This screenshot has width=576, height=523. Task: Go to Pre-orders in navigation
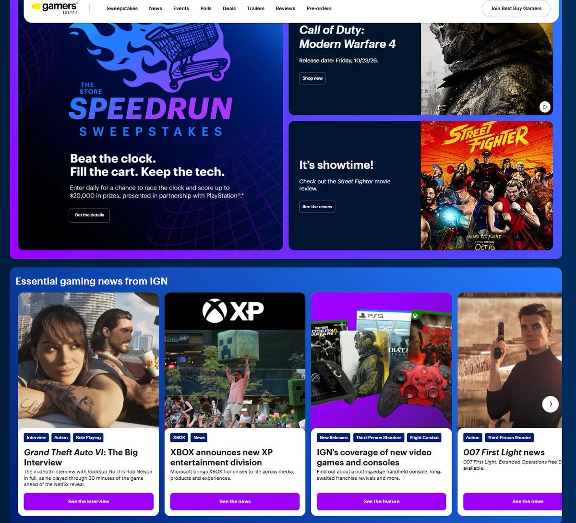click(319, 9)
